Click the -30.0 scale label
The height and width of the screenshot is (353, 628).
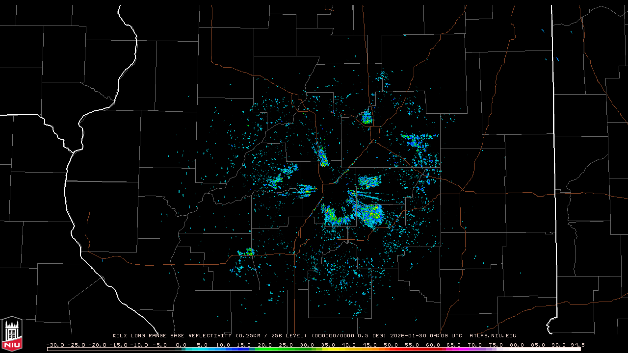pos(56,345)
